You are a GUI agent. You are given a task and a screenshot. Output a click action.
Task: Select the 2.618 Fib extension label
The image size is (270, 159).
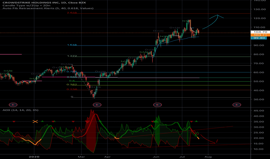[x=72, y=13]
